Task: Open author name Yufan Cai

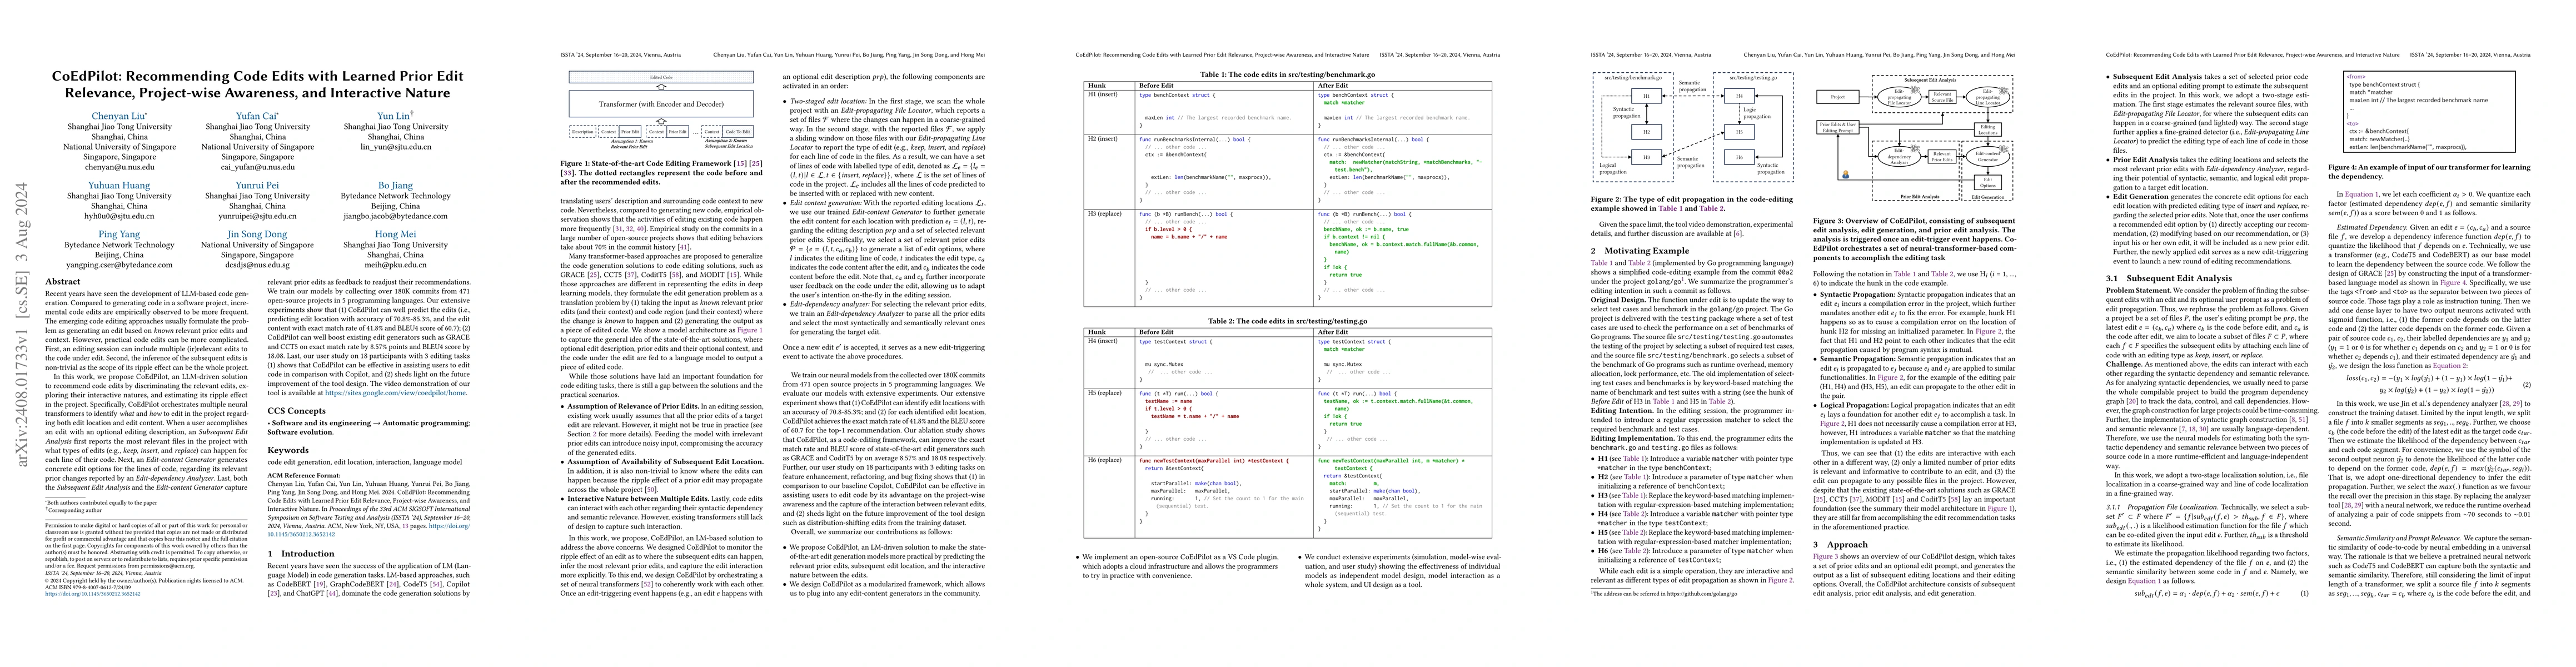Action: coord(257,116)
